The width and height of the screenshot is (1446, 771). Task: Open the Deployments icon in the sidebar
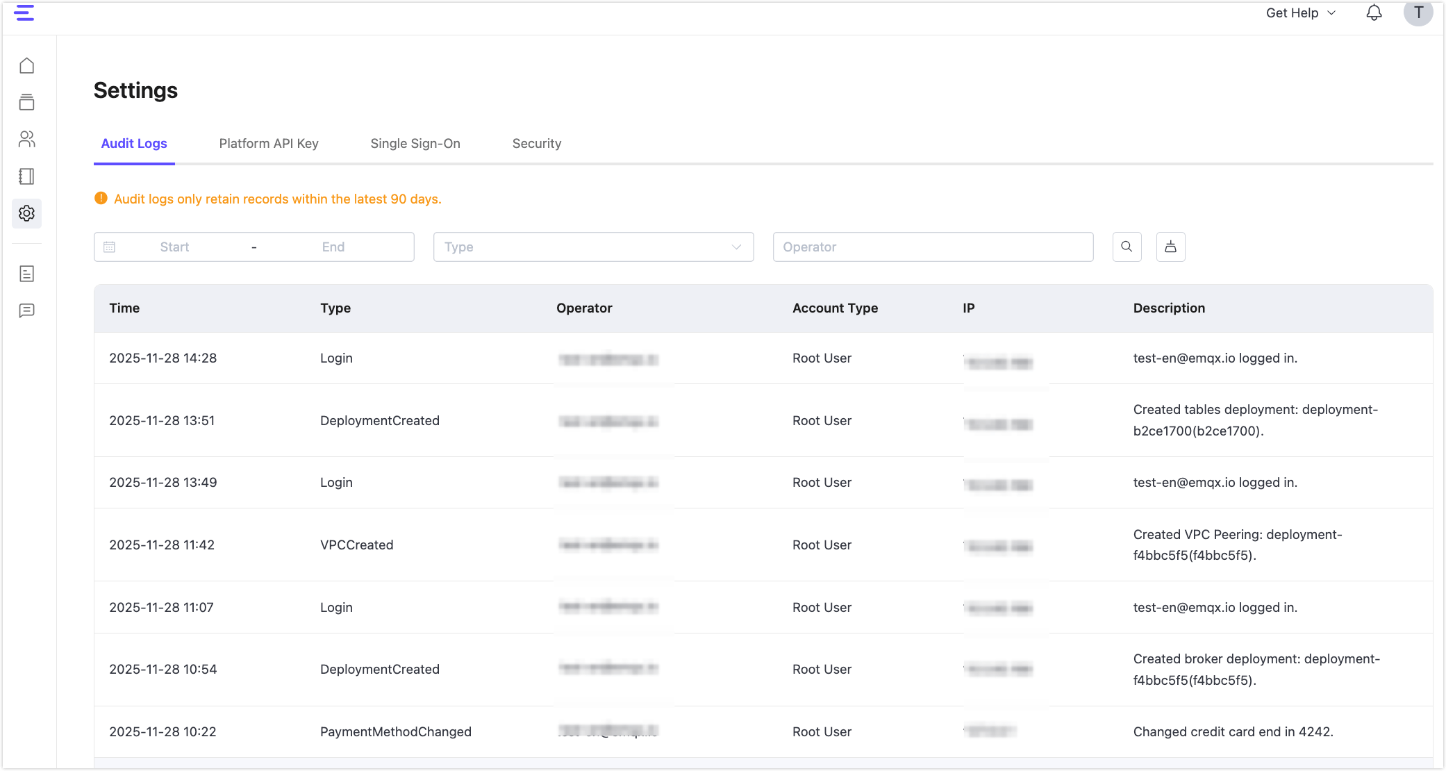point(27,102)
